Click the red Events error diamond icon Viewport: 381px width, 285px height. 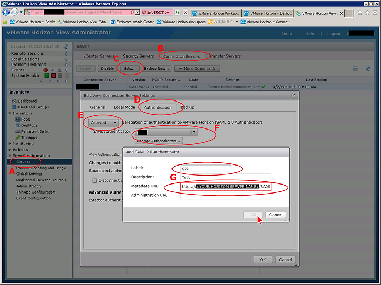[x=46, y=70]
